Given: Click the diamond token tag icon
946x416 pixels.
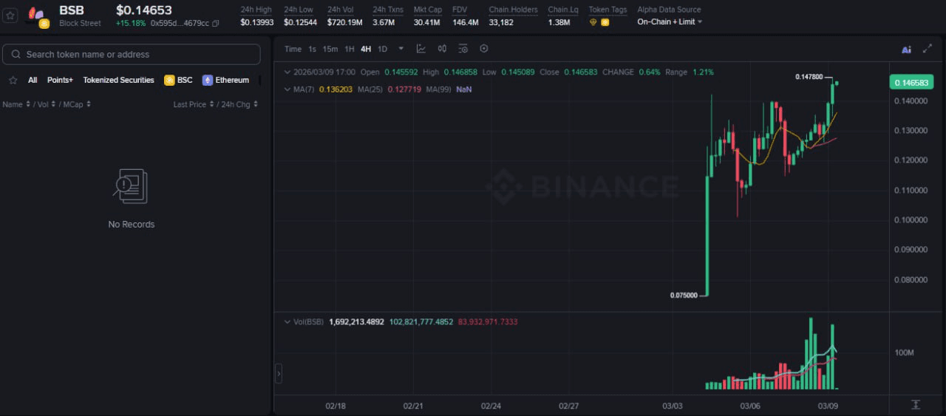Looking at the screenshot, I should (x=593, y=23).
